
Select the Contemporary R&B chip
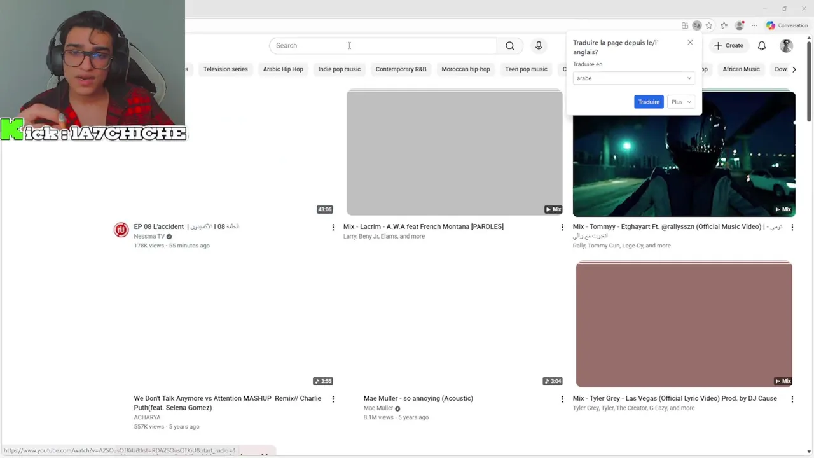[x=401, y=69]
